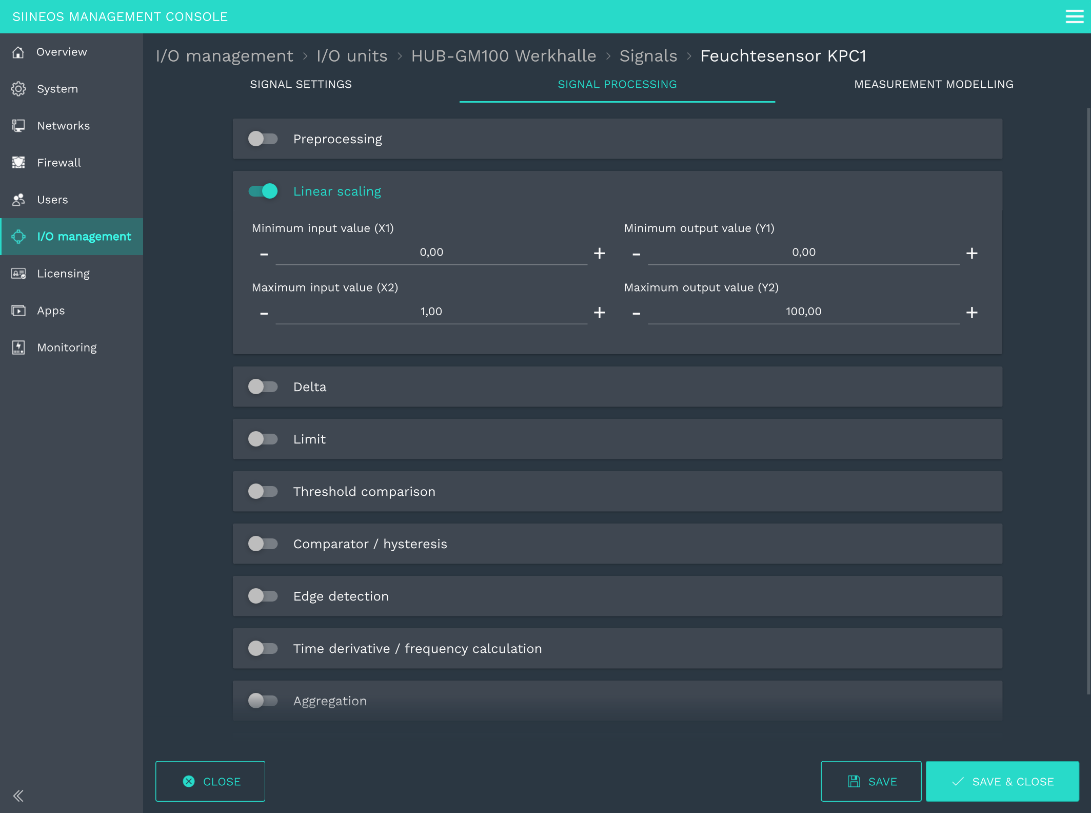Click the Edge detection label
The image size is (1091, 813).
(x=341, y=596)
